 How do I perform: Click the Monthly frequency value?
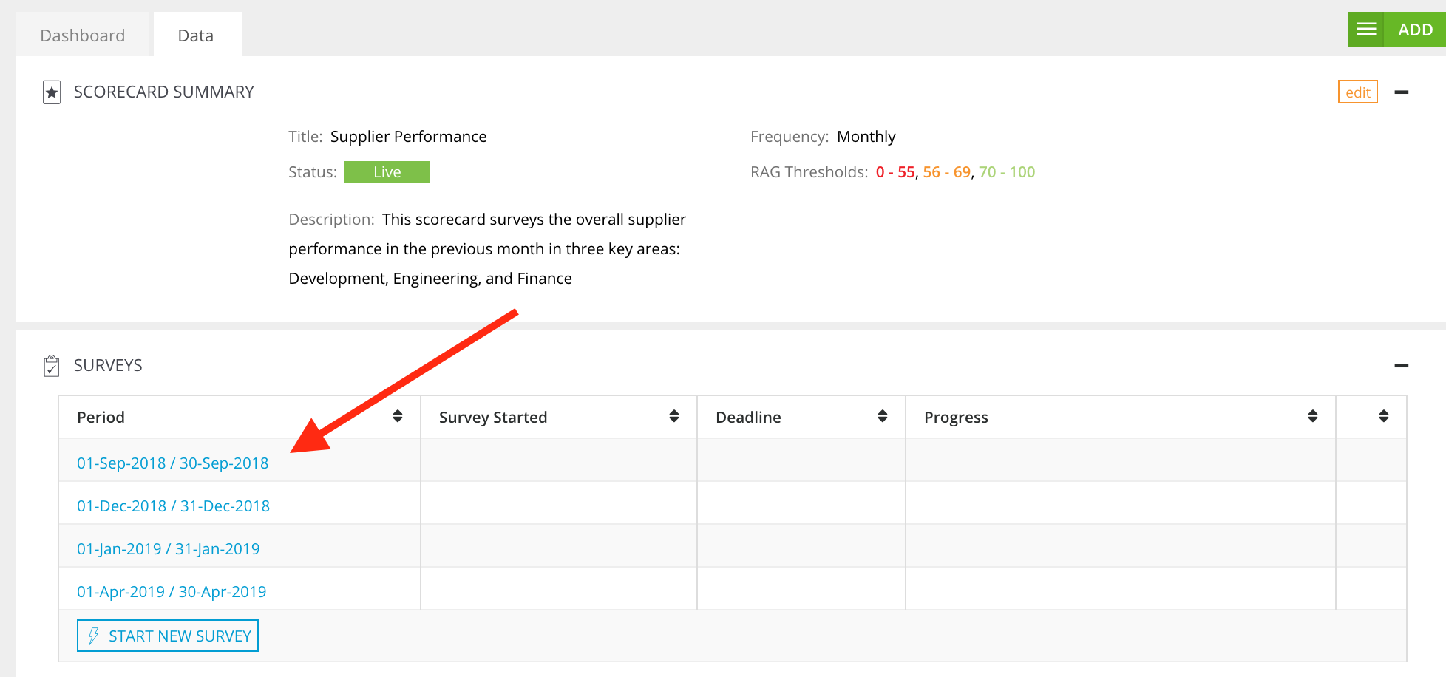coord(866,137)
